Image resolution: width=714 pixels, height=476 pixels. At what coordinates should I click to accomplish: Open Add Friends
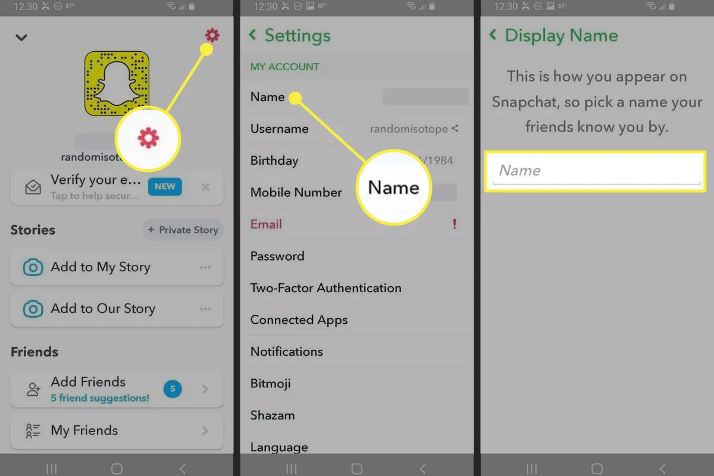click(x=117, y=389)
